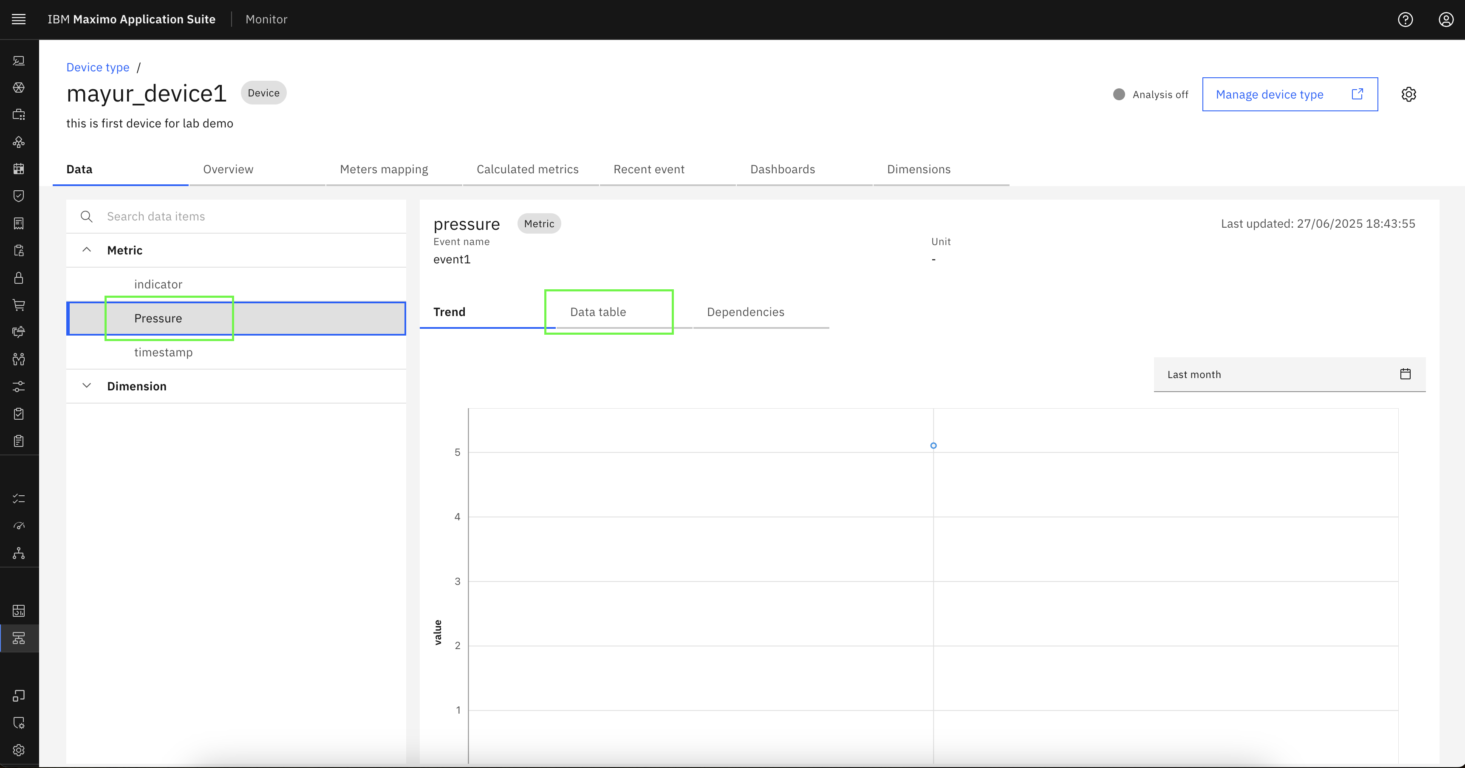Open the hamburger navigation menu
The height and width of the screenshot is (768, 1465).
pos(19,20)
